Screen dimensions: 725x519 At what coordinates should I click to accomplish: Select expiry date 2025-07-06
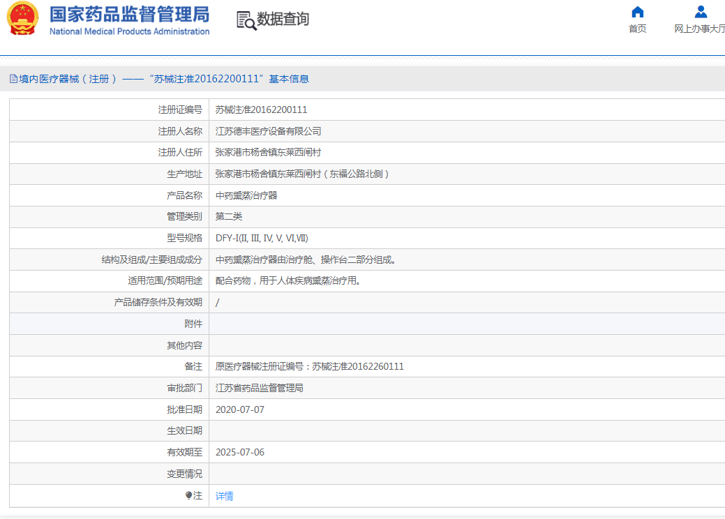(240, 452)
